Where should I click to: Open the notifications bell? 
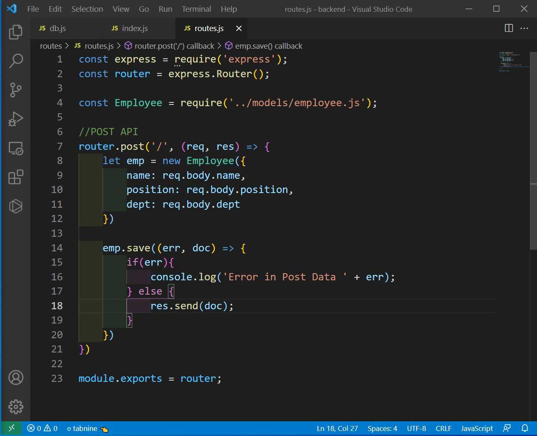point(525,428)
